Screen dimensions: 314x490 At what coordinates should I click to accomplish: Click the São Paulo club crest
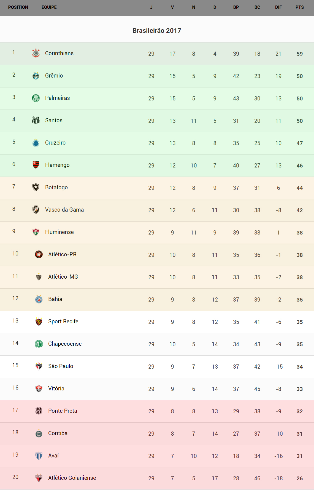click(39, 366)
